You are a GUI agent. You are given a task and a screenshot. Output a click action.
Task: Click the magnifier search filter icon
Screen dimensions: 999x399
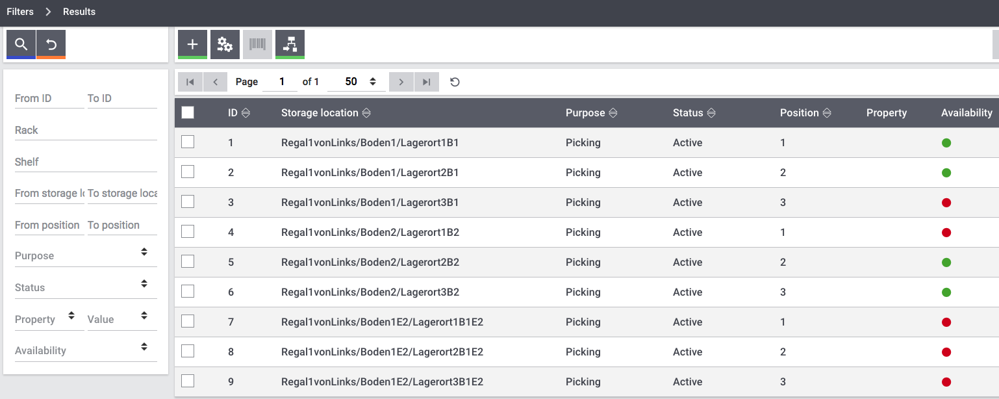[x=21, y=44]
